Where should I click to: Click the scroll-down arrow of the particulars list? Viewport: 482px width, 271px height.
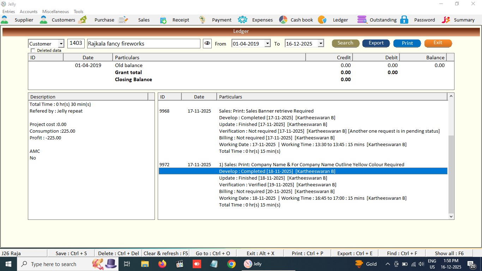coord(451,217)
